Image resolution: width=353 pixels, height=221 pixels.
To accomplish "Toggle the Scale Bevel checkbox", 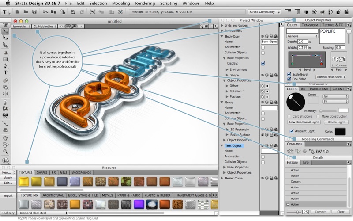I will click(289, 74).
